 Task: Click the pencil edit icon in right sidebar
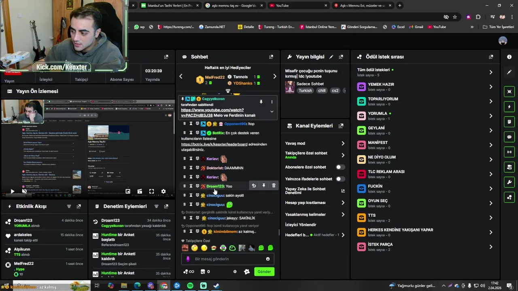(509, 72)
